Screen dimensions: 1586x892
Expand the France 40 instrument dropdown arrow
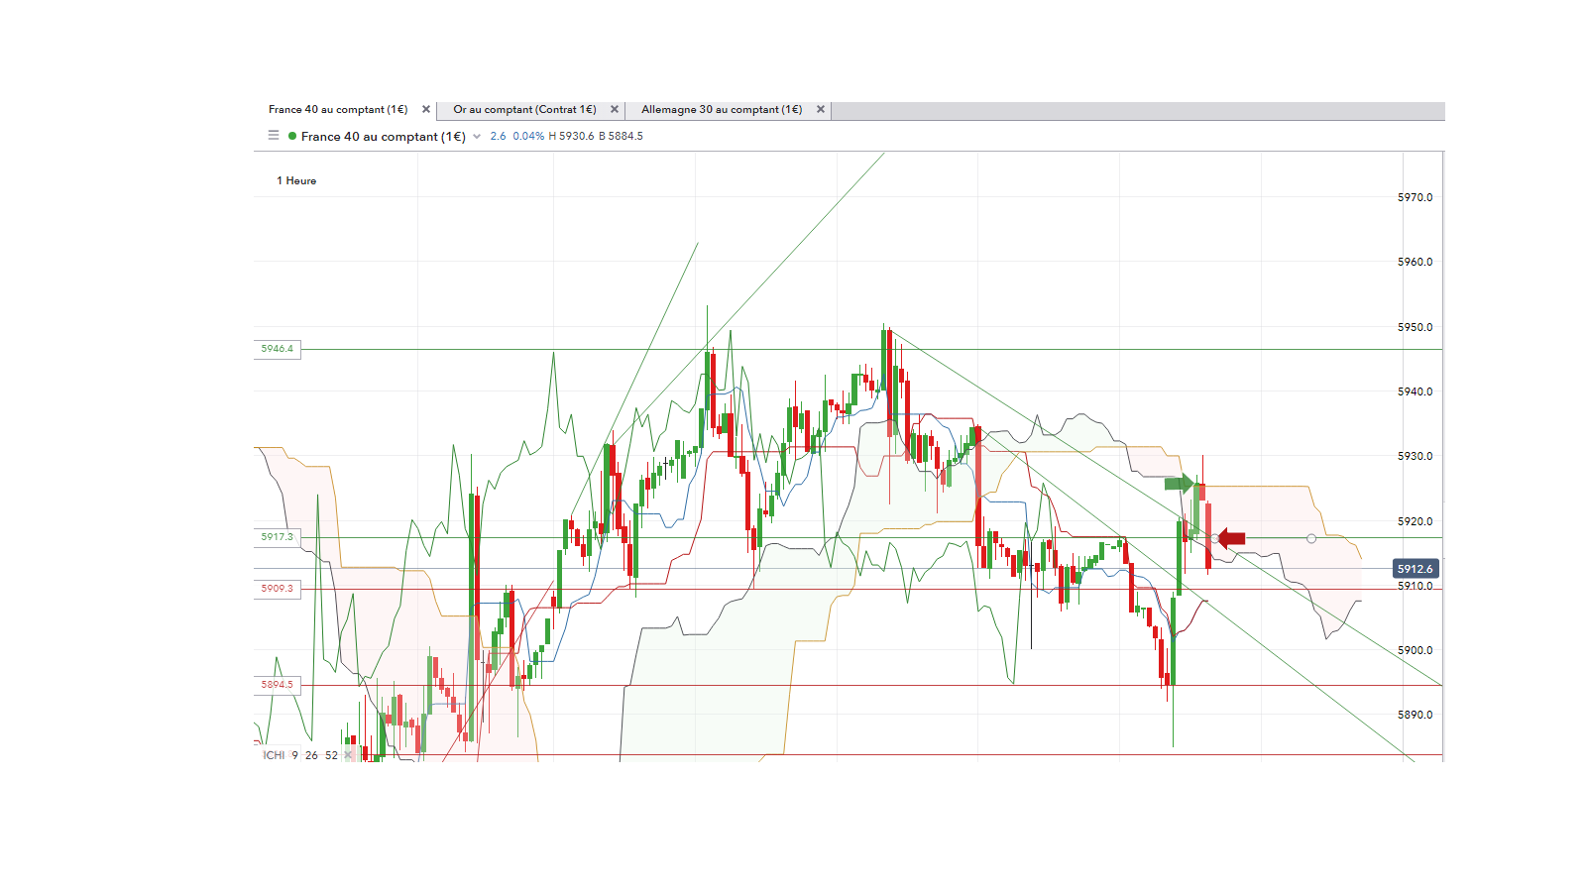click(x=477, y=137)
